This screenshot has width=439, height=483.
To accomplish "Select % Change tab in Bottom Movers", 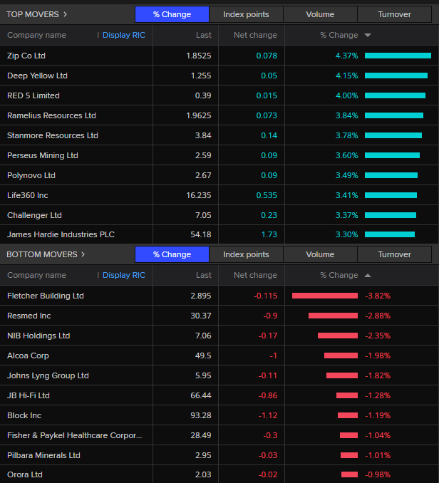I will 172,254.
